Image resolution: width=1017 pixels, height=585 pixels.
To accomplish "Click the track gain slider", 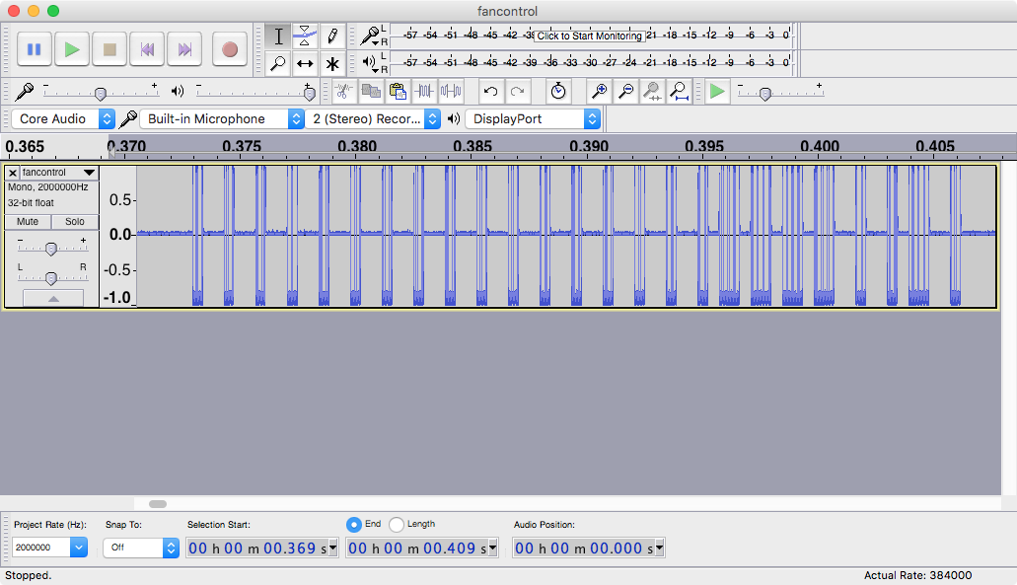I will [x=51, y=249].
